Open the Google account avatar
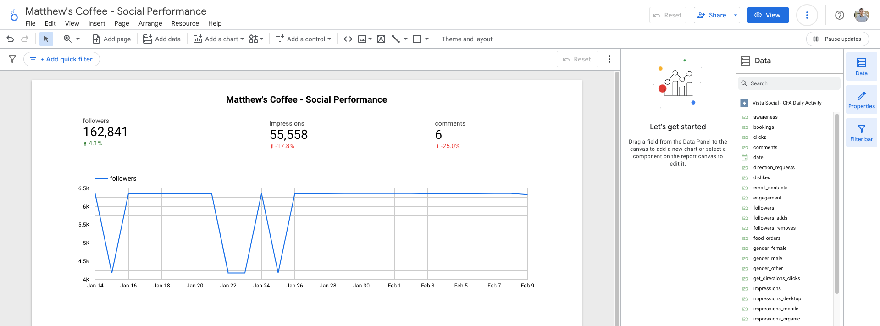This screenshot has height=326, width=880. [862, 15]
